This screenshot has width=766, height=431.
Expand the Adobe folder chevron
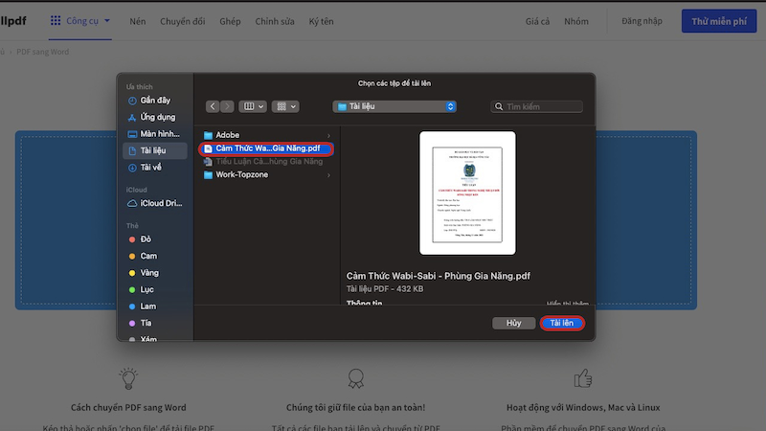coord(328,135)
